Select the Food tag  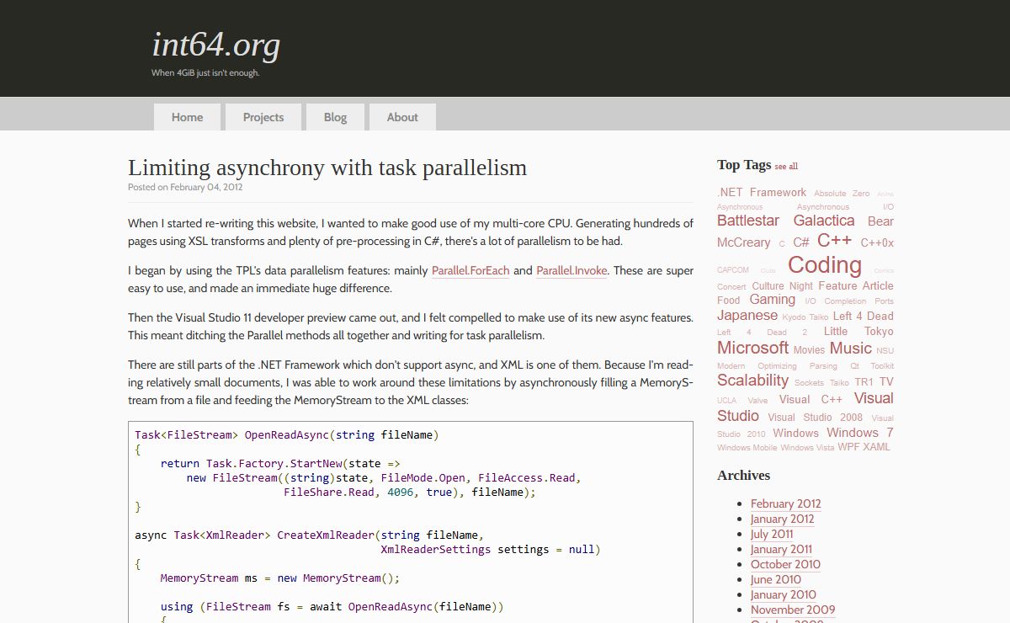pyautogui.click(x=729, y=300)
